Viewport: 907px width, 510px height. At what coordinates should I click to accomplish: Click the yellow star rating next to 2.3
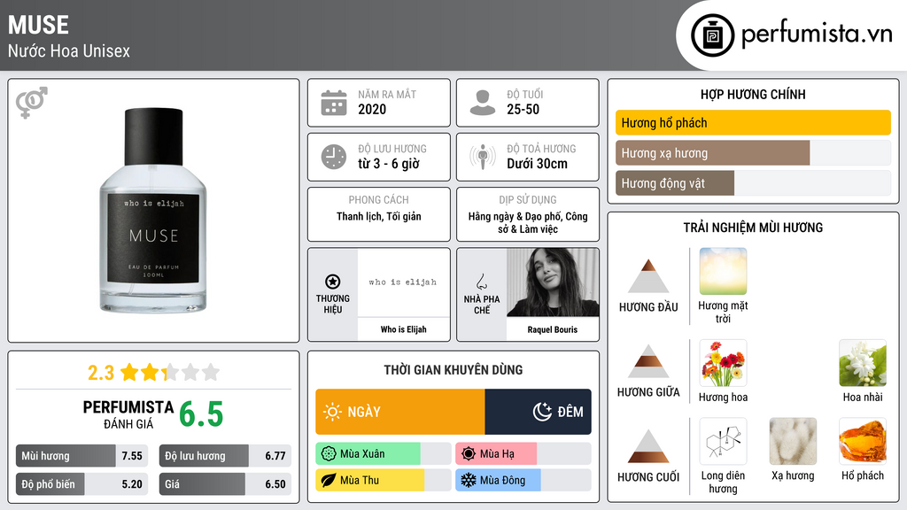[x=170, y=372]
